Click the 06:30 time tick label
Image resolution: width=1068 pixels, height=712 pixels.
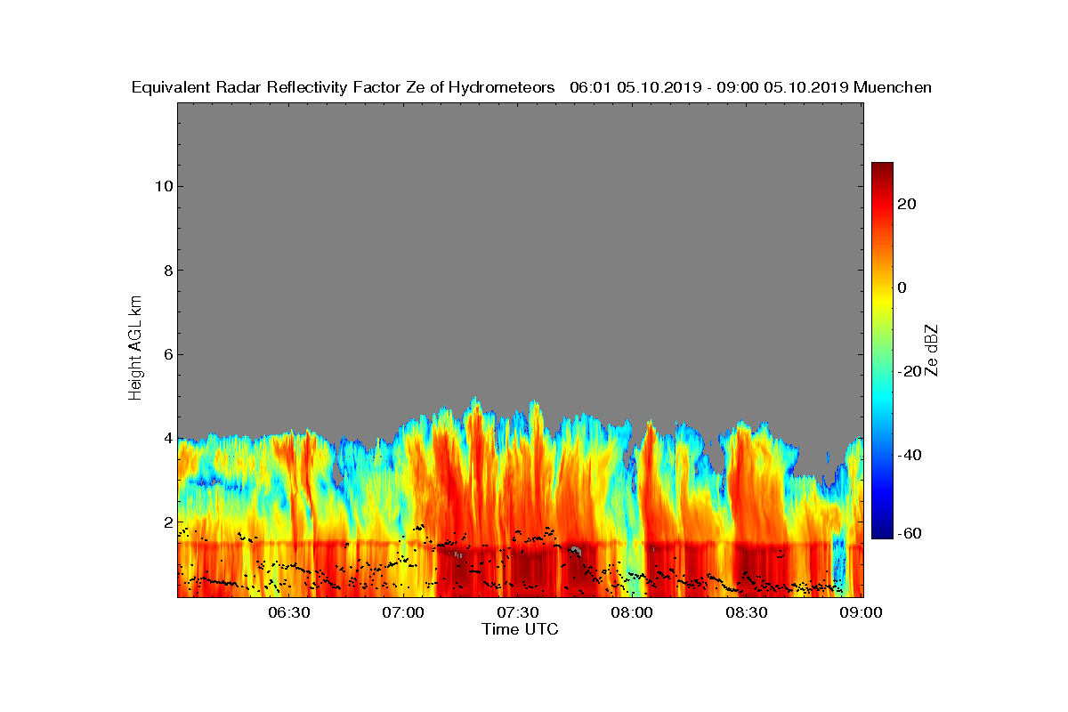tap(288, 612)
